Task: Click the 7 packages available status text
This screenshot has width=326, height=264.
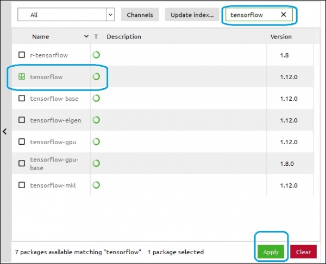Action: 78,252
